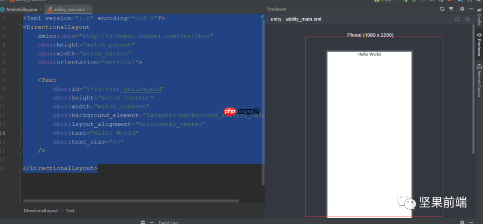
Task: Click ohos:height="match_content" line
Action: click(x=103, y=98)
